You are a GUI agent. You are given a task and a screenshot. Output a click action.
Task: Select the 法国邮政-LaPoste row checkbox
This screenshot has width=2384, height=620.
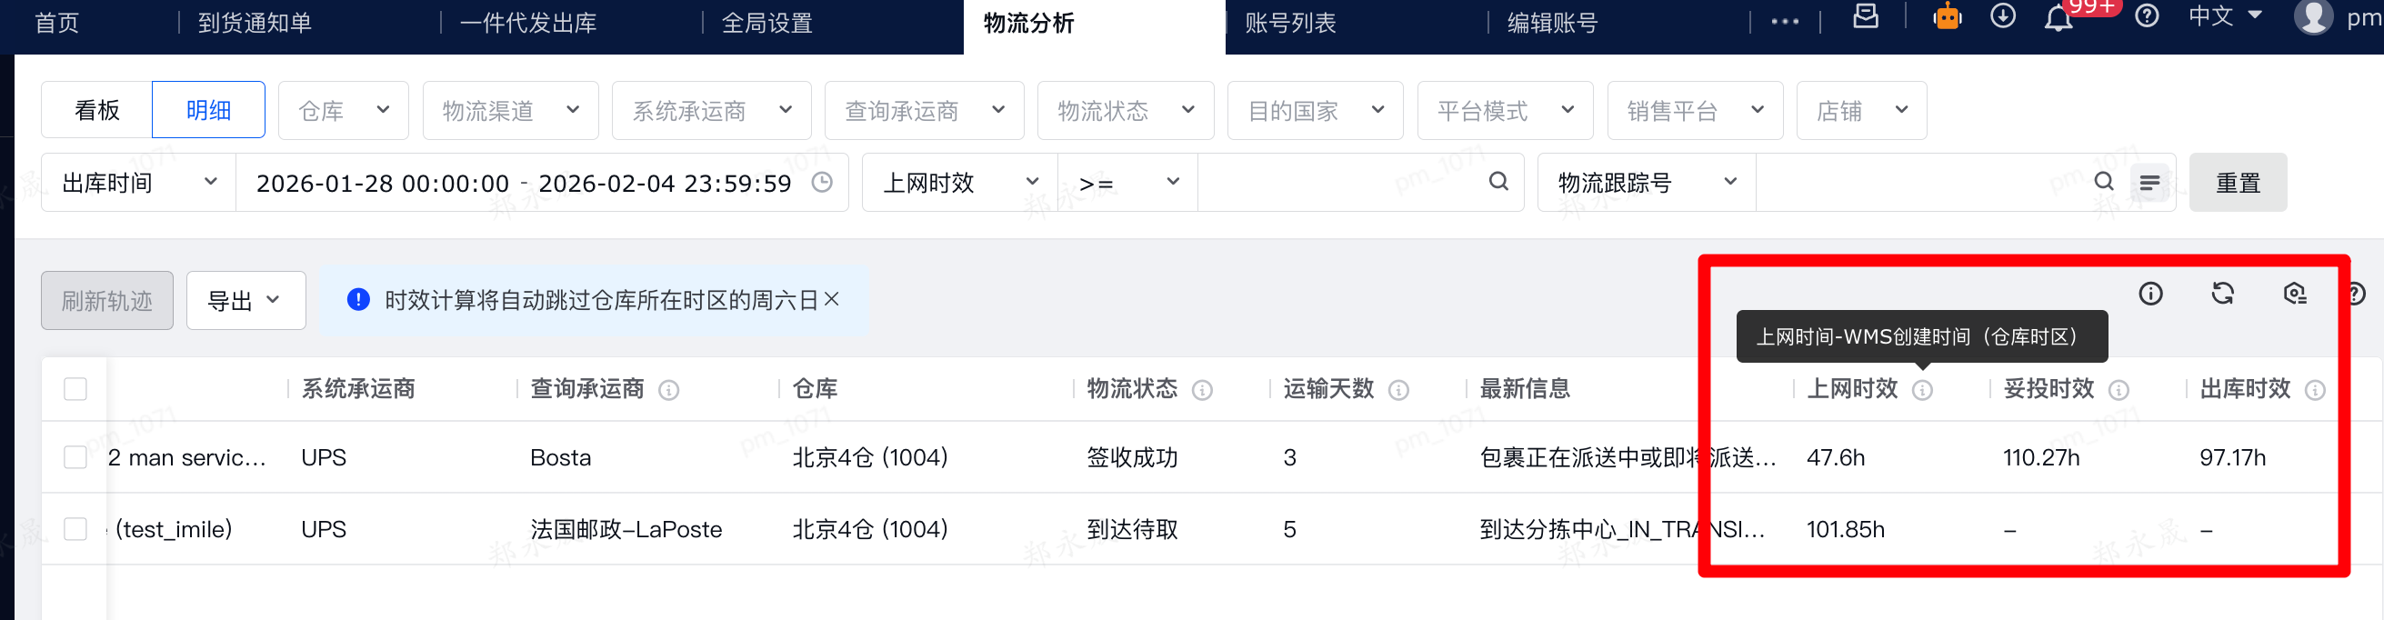(75, 529)
